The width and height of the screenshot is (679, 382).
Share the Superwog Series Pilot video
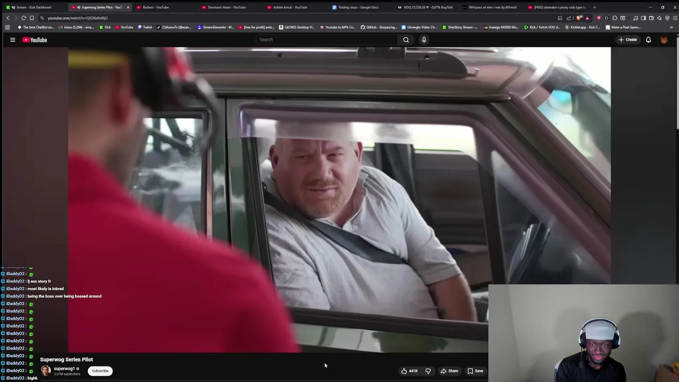click(449, 371)
